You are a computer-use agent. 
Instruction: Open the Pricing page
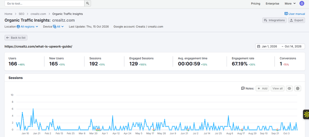coord(256,4)
